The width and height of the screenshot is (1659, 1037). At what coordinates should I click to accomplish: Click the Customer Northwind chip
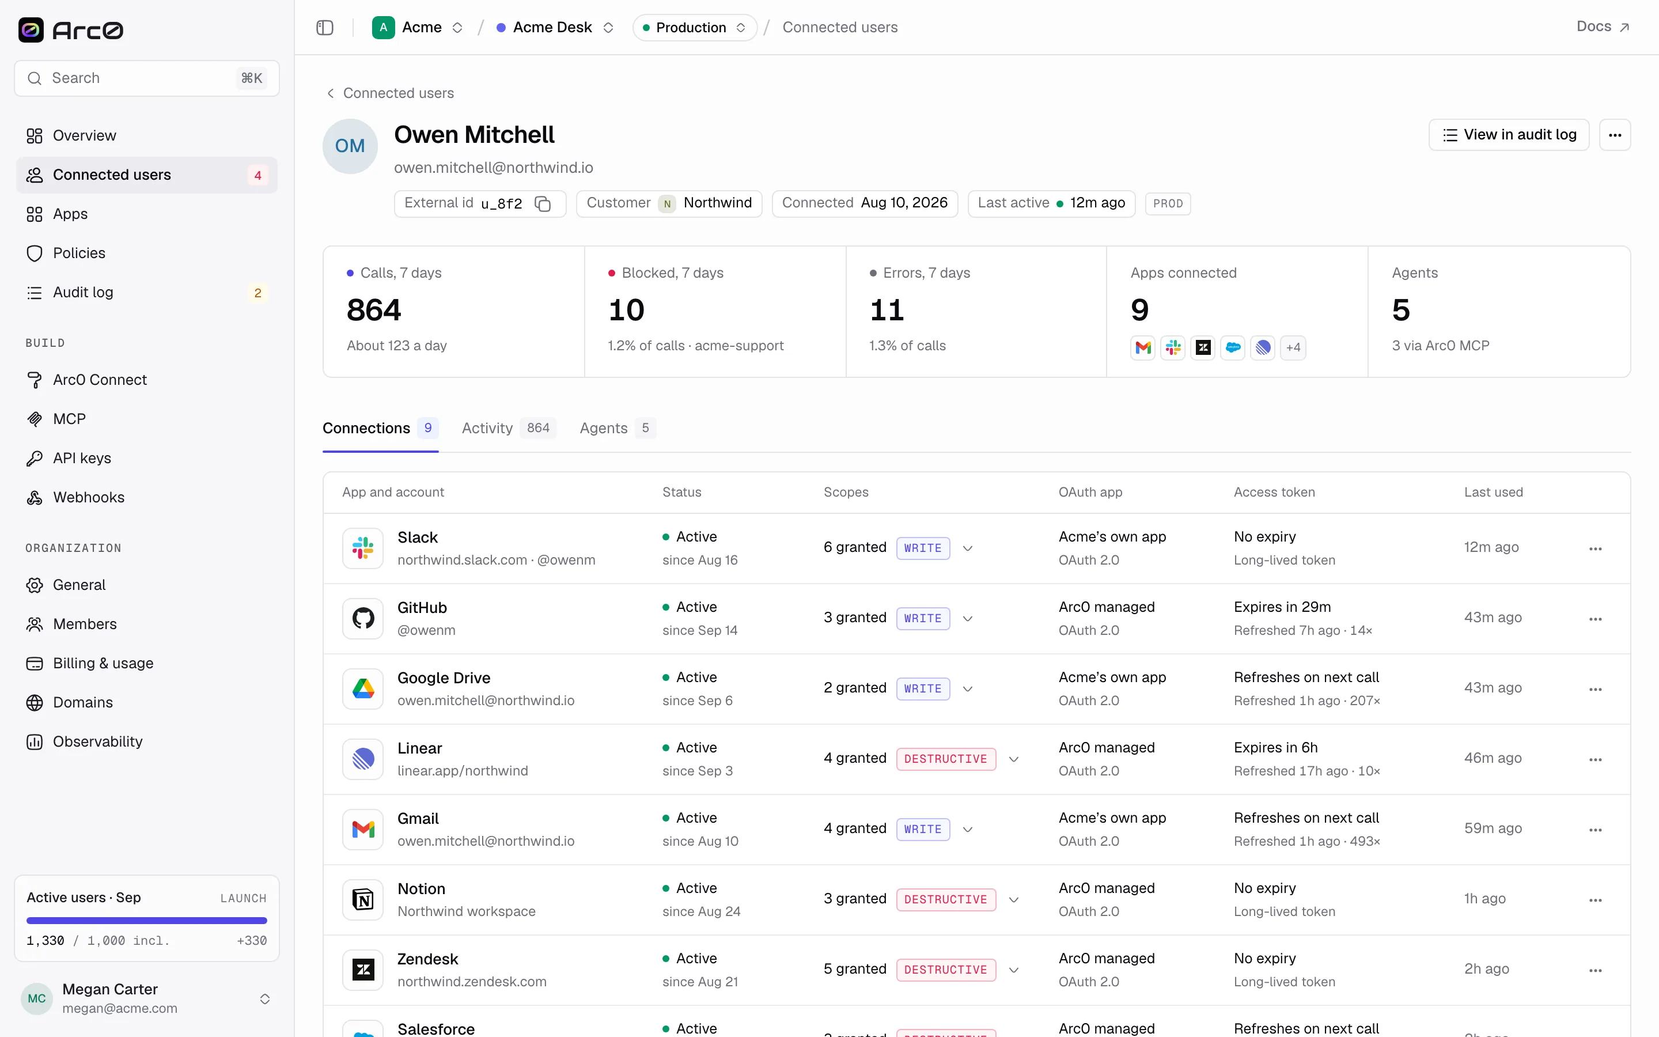(669, 204)
